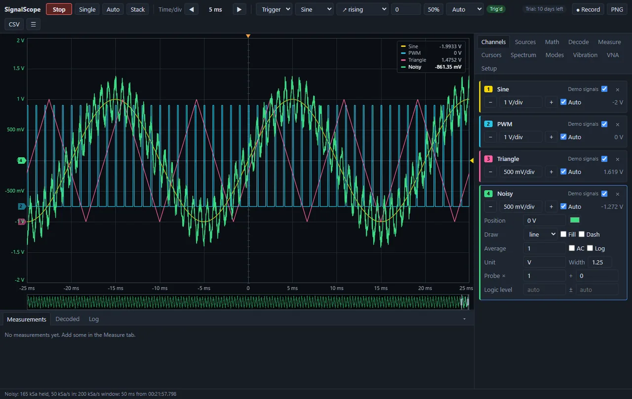Decrease PWM volts per division with minus
Image resolution: width=632 pixels, height=399 pixels.
(490, 137)
